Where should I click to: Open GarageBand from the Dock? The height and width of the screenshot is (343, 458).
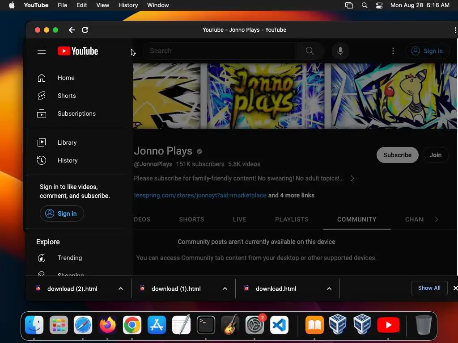pyautogui.click(x=230, y=325)
